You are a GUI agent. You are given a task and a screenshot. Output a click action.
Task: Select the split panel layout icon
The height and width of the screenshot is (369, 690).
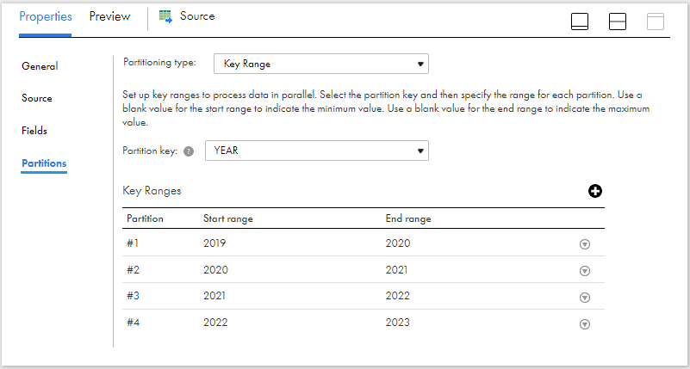point(618,22)
